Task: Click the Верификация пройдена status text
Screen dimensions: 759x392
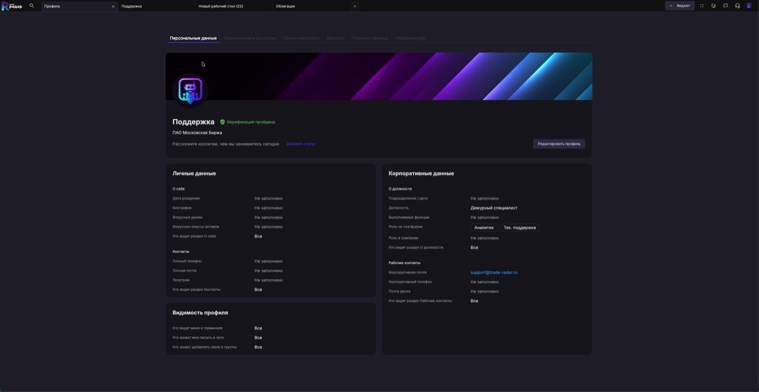Action: tap(251, 122)
